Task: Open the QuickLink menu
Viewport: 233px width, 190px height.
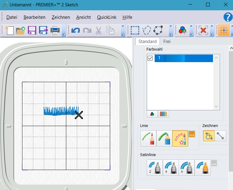Action: click(x=107, y=17)
